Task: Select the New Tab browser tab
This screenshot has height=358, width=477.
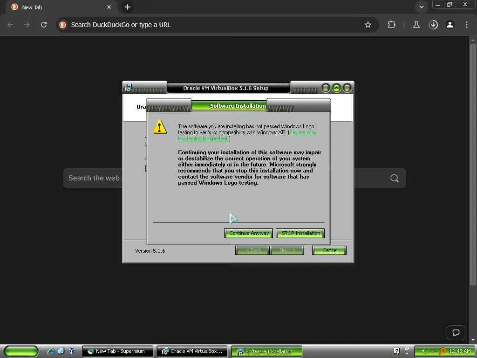Action: [x=61, y=7]
